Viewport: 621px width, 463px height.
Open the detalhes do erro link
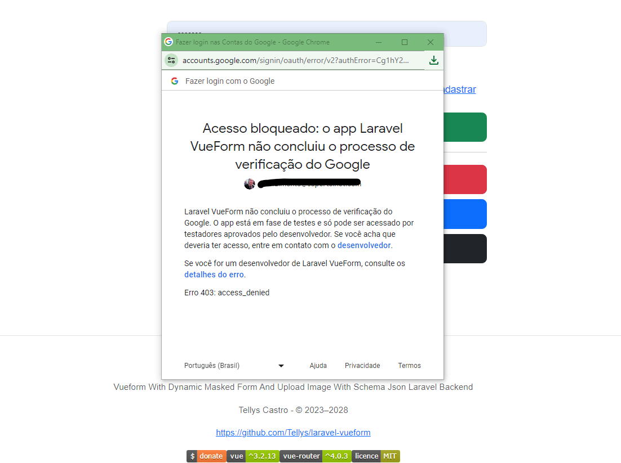[214, 275]
